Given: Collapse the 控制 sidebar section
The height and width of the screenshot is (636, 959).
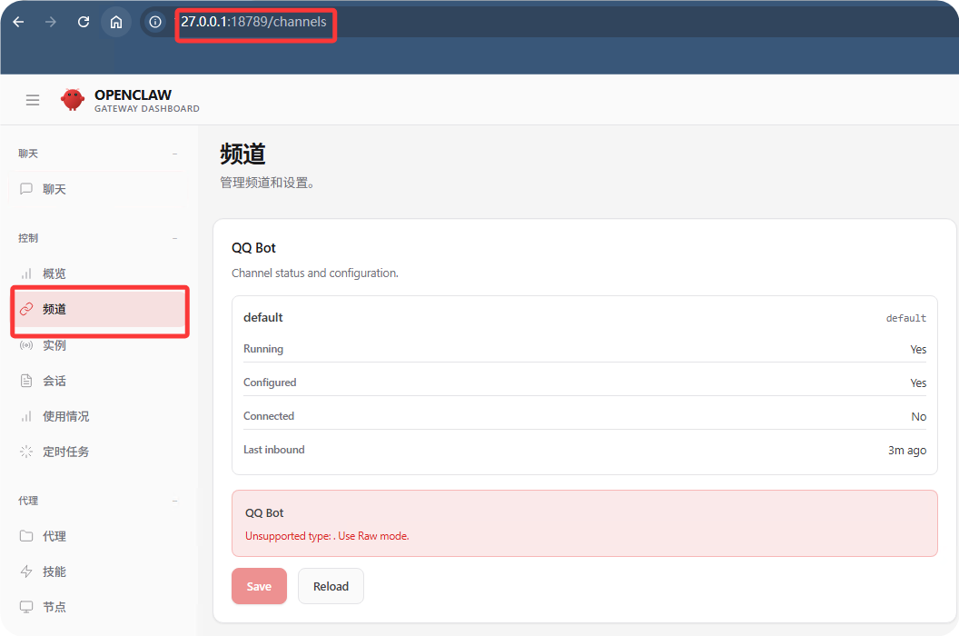Looking at the screenshot, I should pos(173,237).
